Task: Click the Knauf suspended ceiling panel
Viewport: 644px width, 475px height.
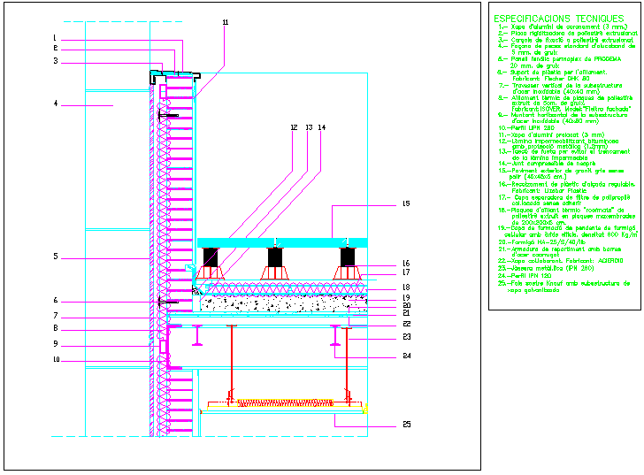Action: point(283,410)
